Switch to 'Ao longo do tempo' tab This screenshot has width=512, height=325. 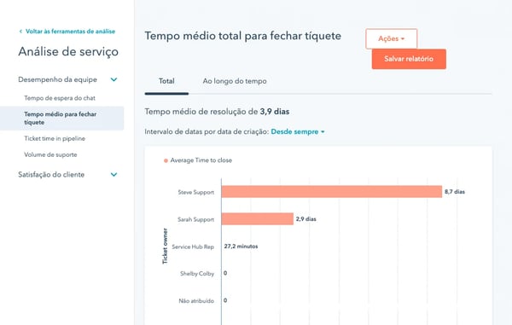pyautogui.click(x=235, y=81)
